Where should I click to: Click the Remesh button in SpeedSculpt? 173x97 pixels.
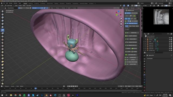coord(128,13)
